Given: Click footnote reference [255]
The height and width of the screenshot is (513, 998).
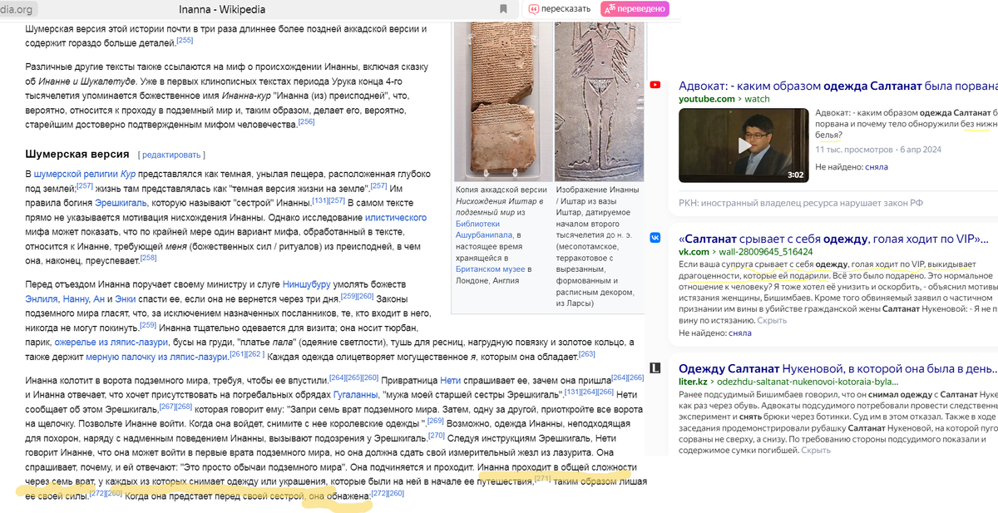Looking at the screenshot, I should click(x=185, y=40).
